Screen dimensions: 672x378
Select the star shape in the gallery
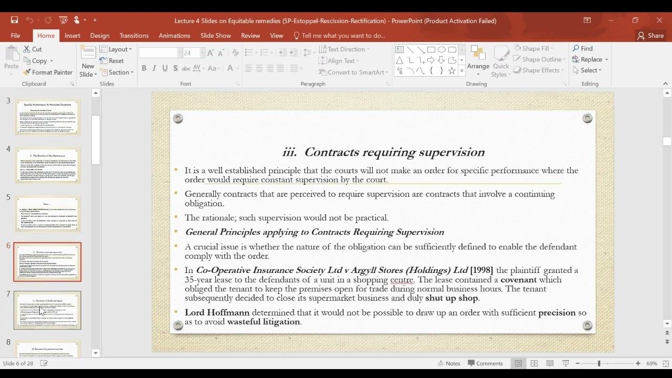point(451,71)
